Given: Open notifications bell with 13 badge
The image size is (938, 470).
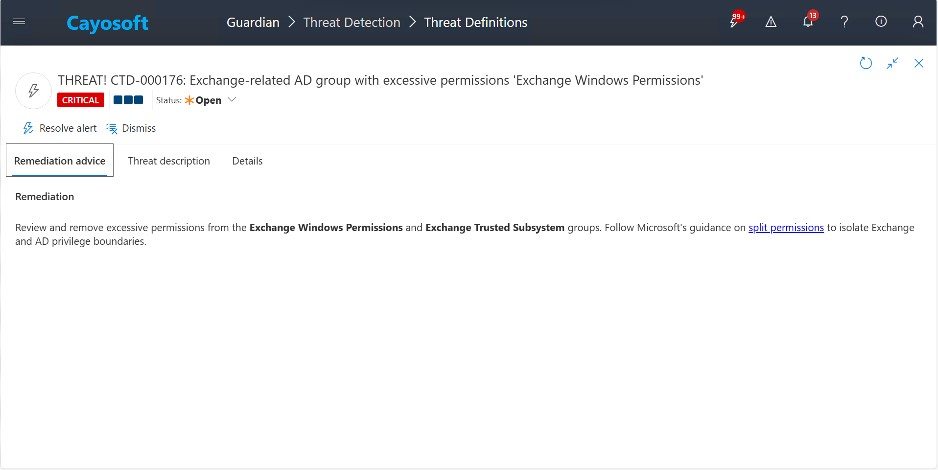Looking at the screenshot, I should click(808, 22).
